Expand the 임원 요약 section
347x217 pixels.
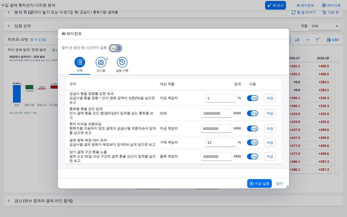tap(9, 26)
